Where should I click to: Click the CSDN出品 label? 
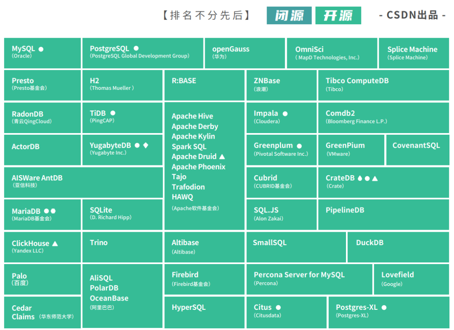point(412,15)
